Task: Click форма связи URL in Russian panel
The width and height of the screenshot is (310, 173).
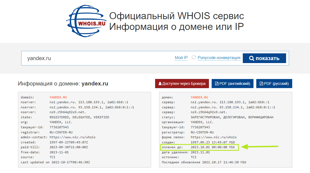Action: [x=214, y=137]
